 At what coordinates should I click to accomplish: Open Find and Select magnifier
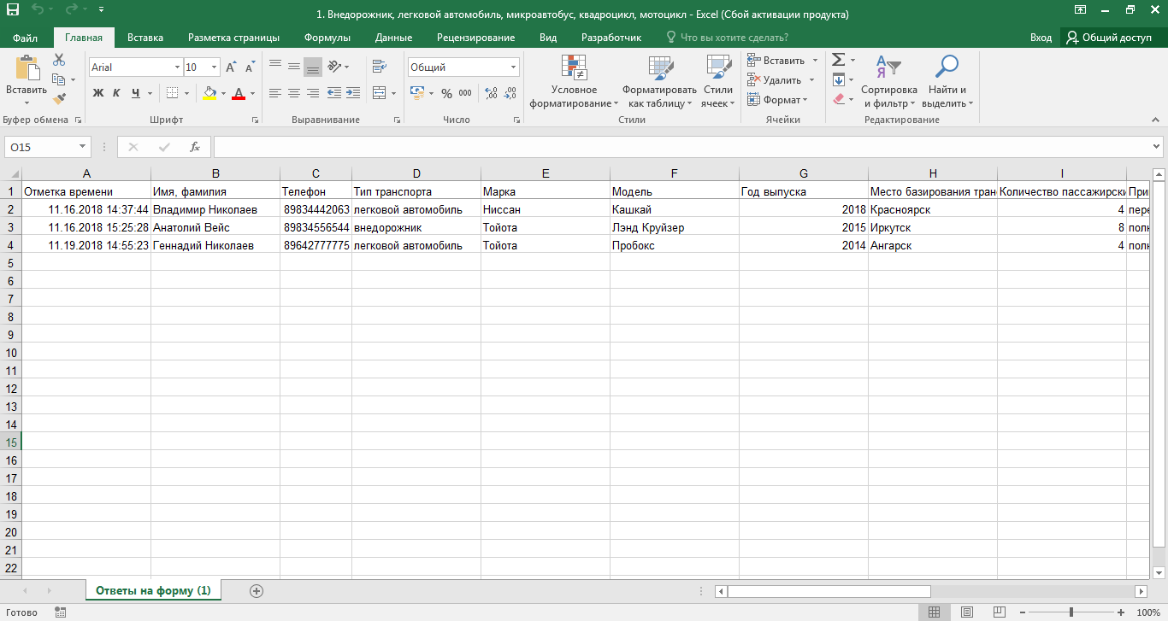[947, 81]
